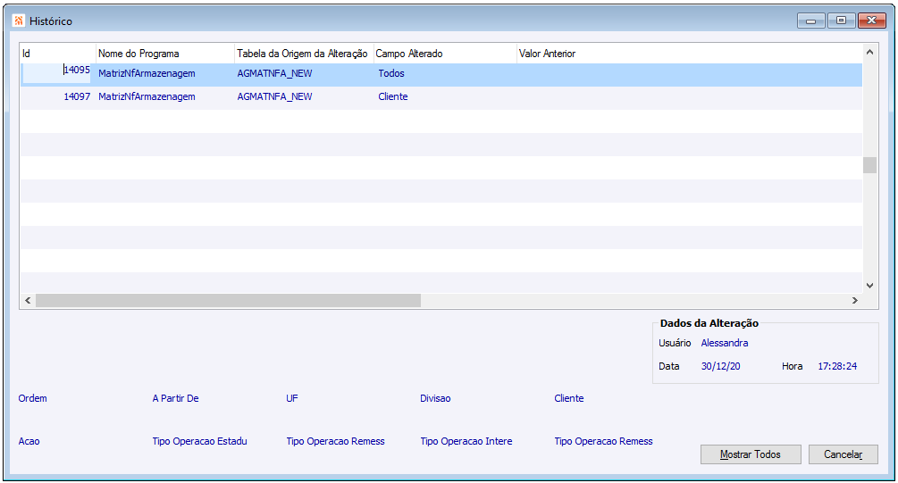Click the Tipo Operacao Intere label
The image size is (898, 483).
point(466,441)
